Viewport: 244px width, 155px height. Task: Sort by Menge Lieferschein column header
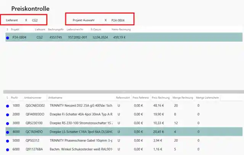[x=207, y=97]
